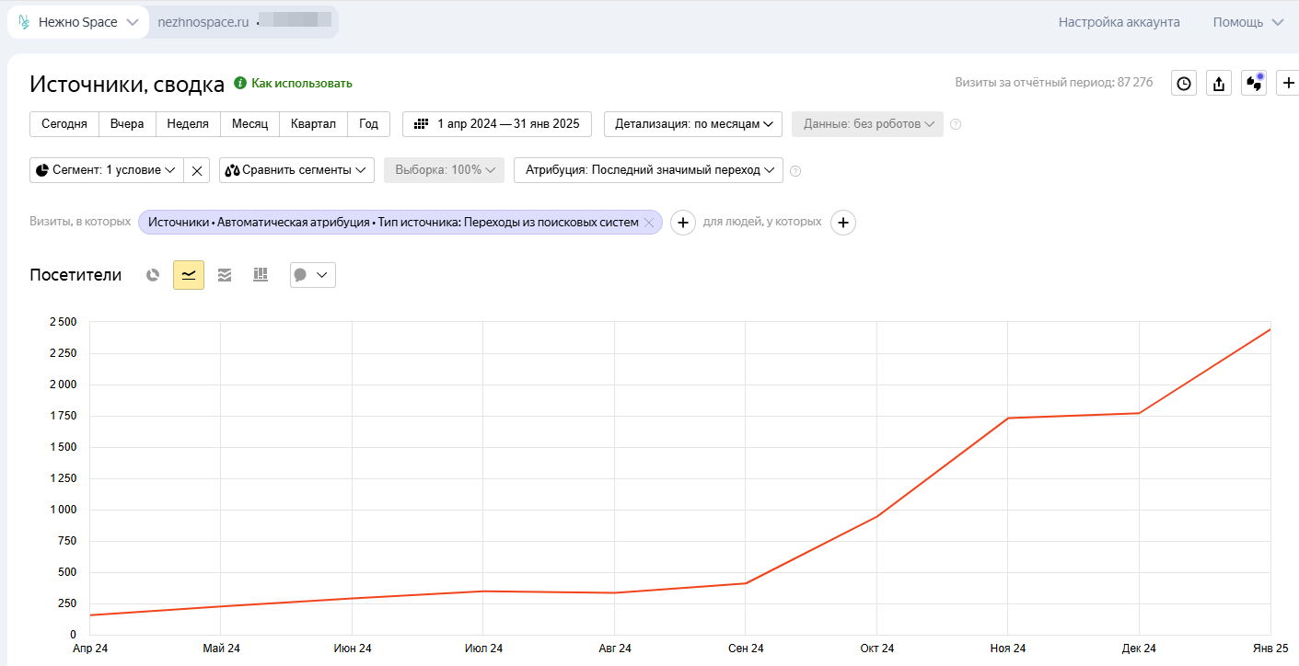Expand the Детализация: по месяцам dropdown
Viewport: 1299px width, 666px height.
point(692,124)
